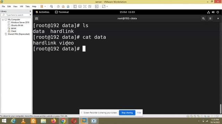The height and width of the screenshot is (124, 222).
Task: Search in the terminal window
Action: click(x=203, y=18)
